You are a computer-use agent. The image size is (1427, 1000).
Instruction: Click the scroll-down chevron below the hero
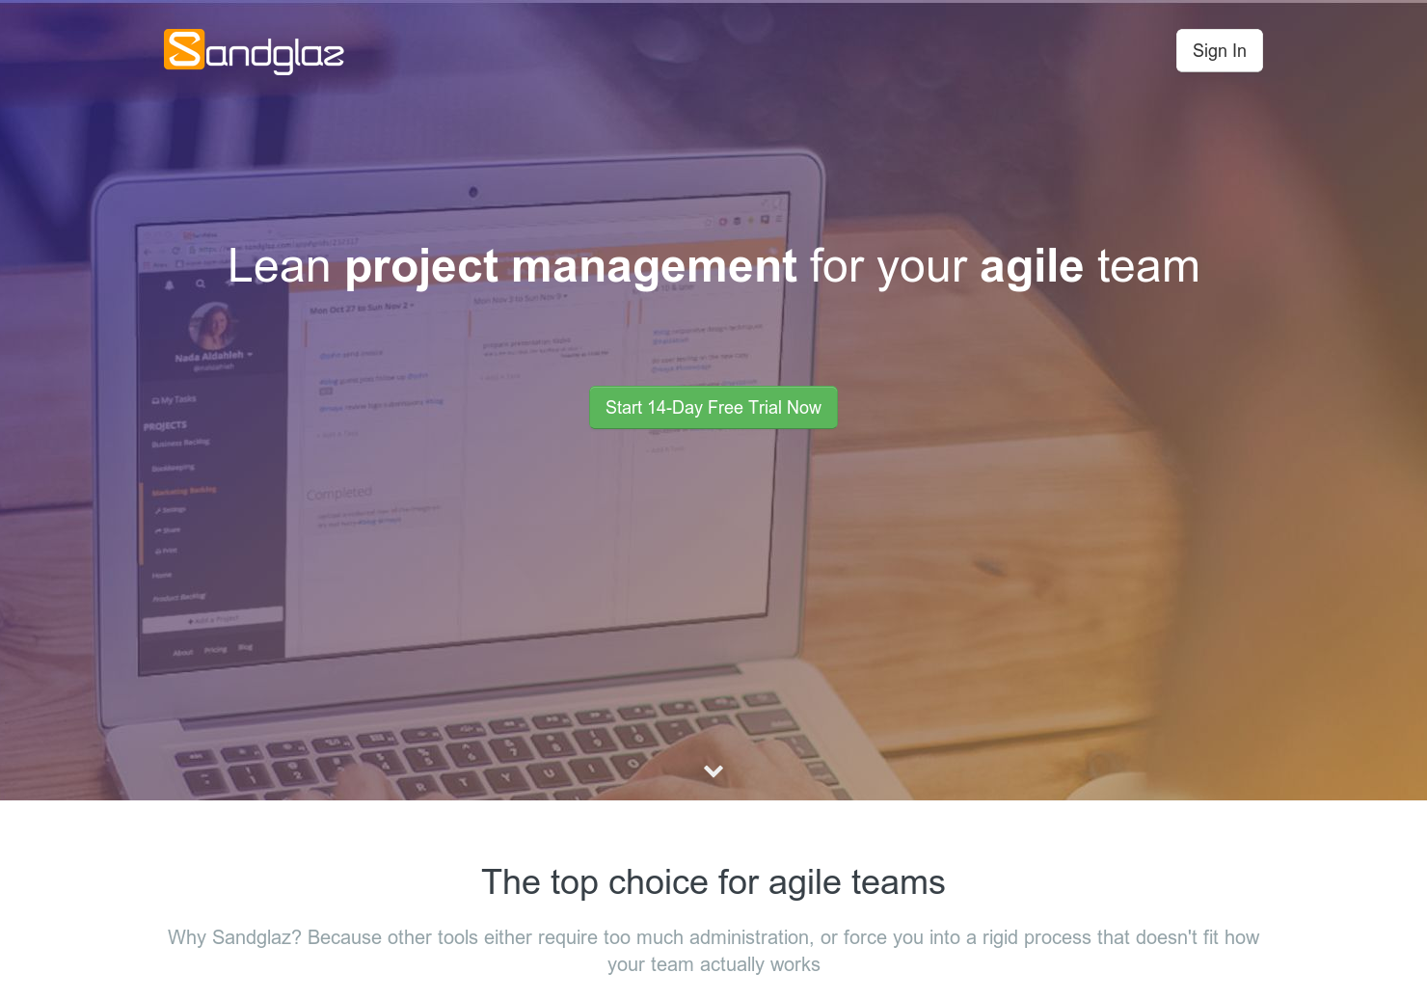tap(713, 770)
